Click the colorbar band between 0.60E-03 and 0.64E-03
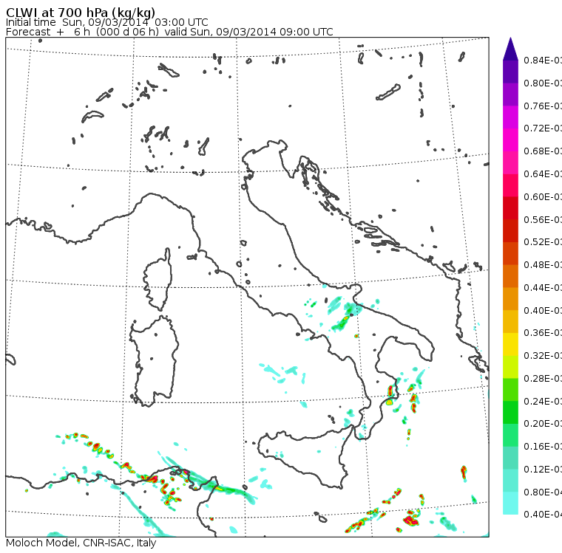 [510, 185]
